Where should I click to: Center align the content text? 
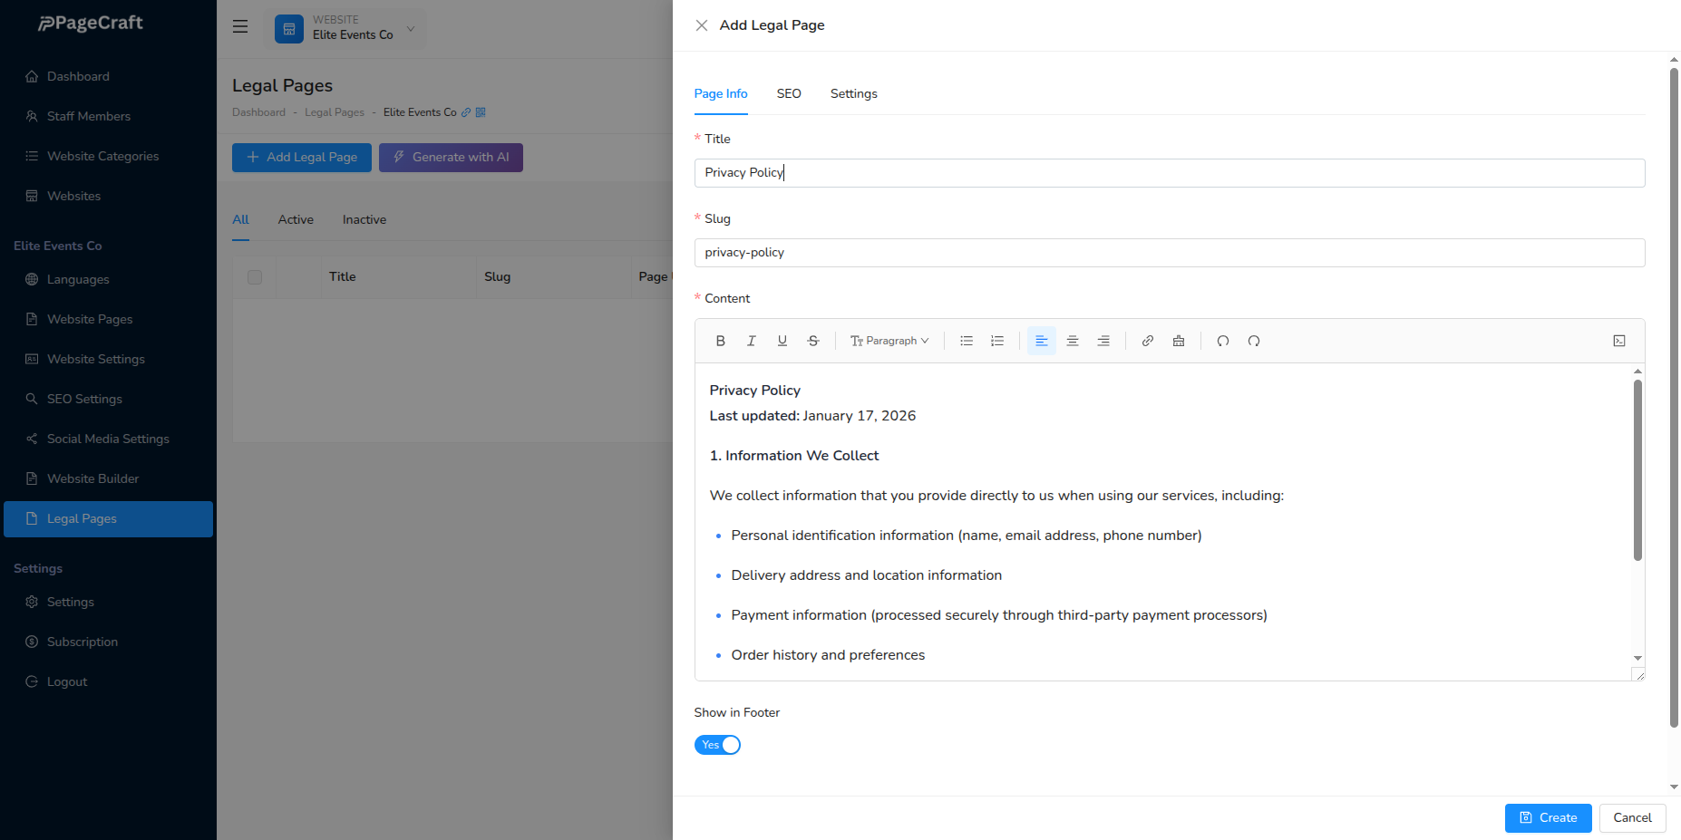[x=1072, y=341]
